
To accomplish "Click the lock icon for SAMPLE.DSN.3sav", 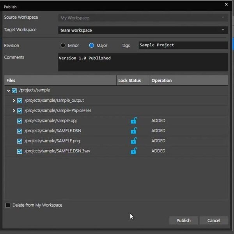I will [x=134, y=151].
